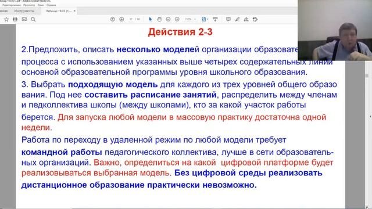372x209 pixels.
Task: Click the stamp share icon at toolbar end
Action: pyautogui.click(x=255, y=19)
